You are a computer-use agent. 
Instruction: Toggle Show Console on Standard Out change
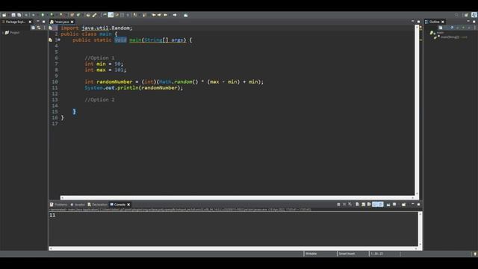click(375, 204)
